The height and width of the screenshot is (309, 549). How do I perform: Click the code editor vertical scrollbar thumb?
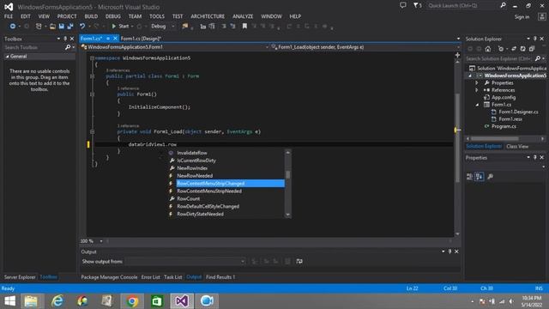pos(457,138)
